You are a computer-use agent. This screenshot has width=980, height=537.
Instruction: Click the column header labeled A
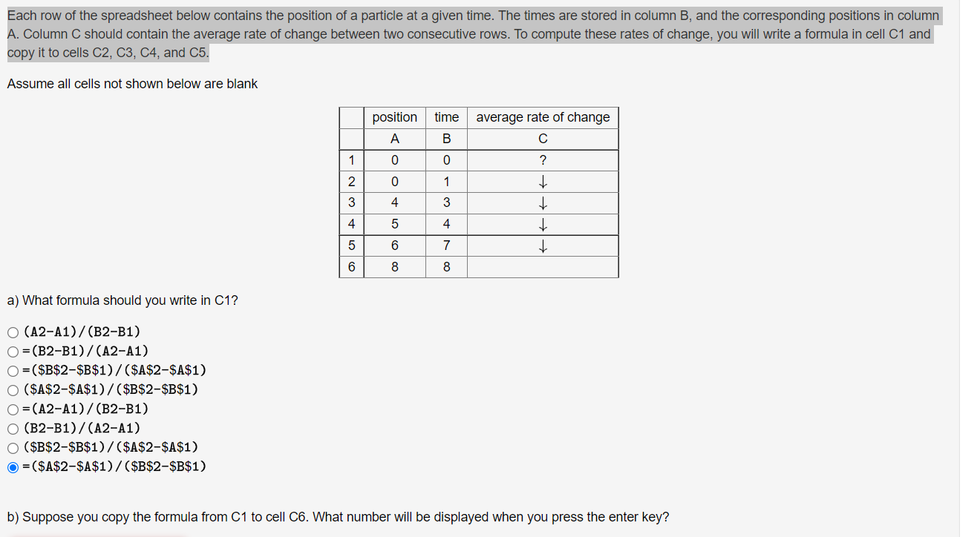394,138
